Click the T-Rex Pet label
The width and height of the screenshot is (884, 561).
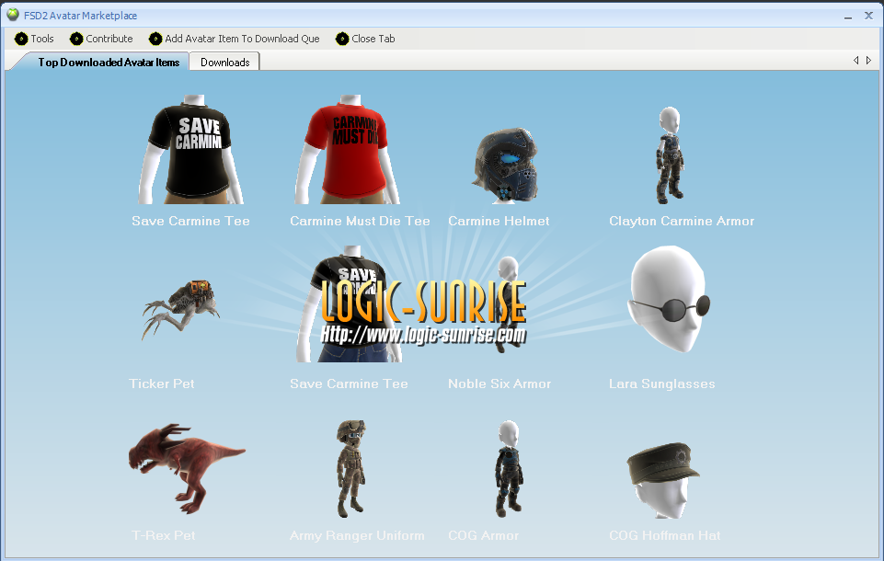pos(164,535)
